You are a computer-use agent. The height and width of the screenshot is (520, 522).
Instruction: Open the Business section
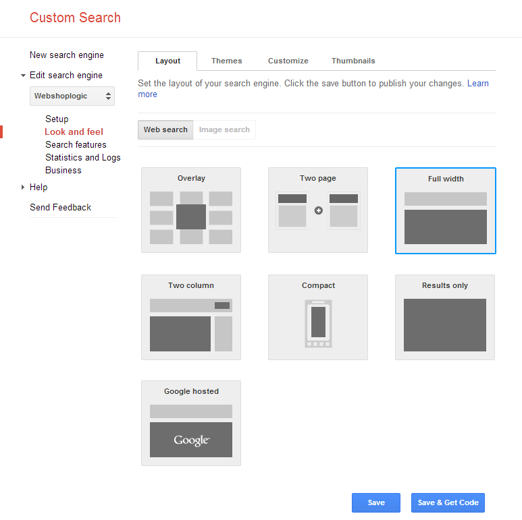(63, 170)
